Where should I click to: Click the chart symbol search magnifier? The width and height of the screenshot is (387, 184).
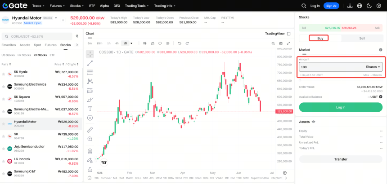click(x=273, y=43)
